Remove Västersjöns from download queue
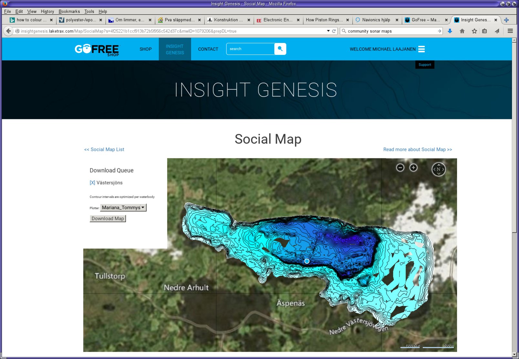519x359 pixels. tap(92, 183)
